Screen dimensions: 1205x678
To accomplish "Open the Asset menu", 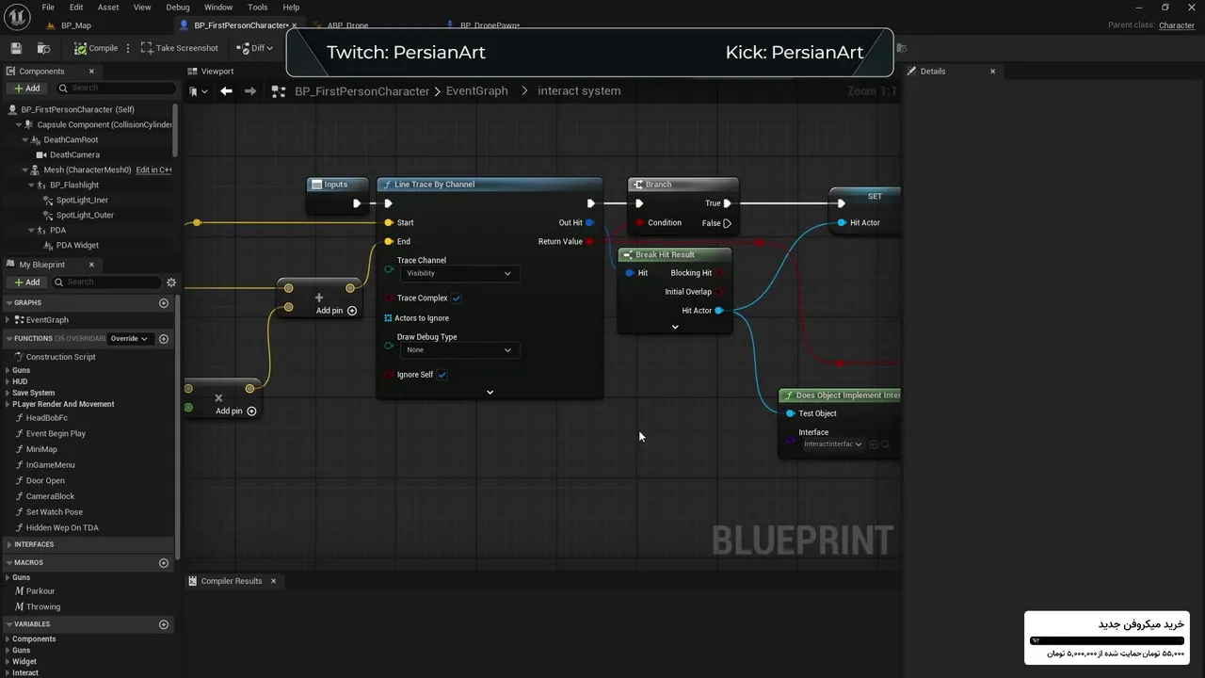I will click(108, 8).
